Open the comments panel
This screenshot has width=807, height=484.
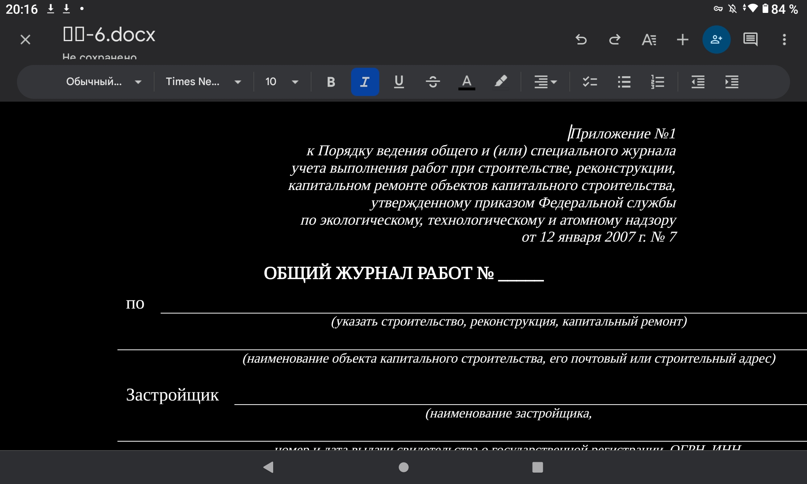coord(750,40)
